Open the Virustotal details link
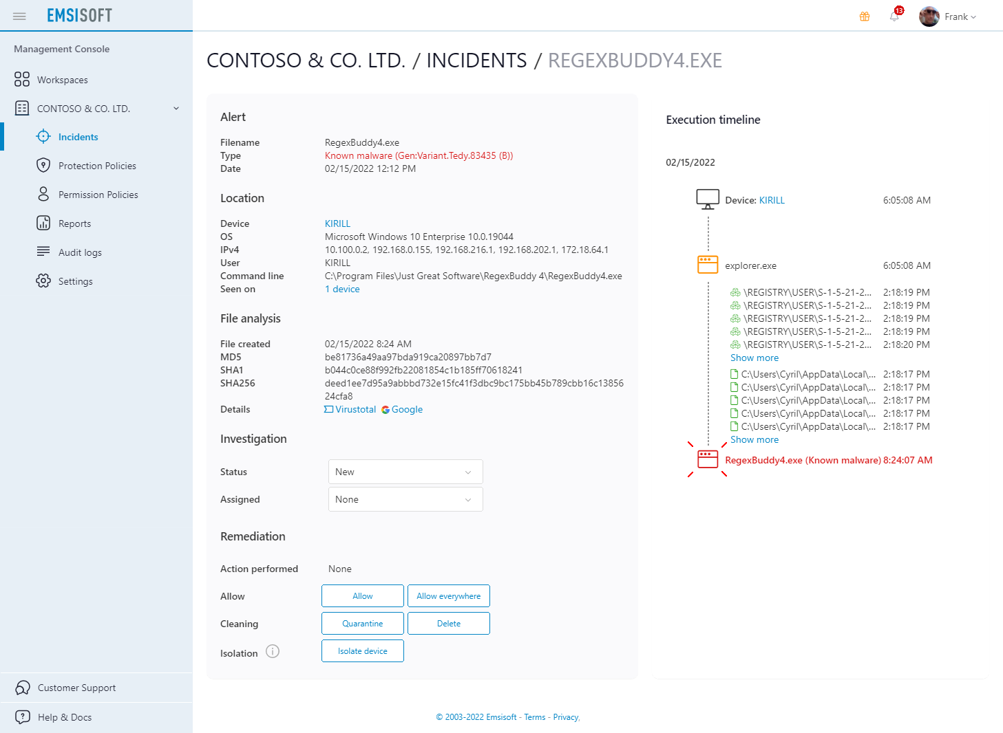 pos(350,409)
